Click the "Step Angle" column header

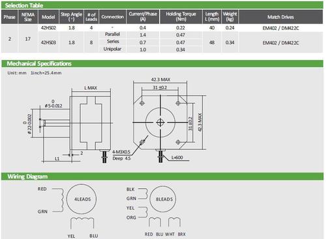coord(71,17)
